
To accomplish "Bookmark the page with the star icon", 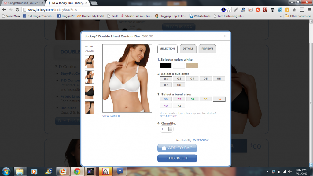I will (229, 9).
